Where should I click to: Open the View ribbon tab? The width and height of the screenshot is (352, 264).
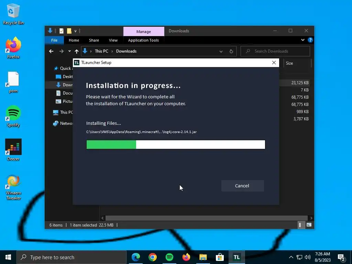pyautogui.click(x=113, y=40)
